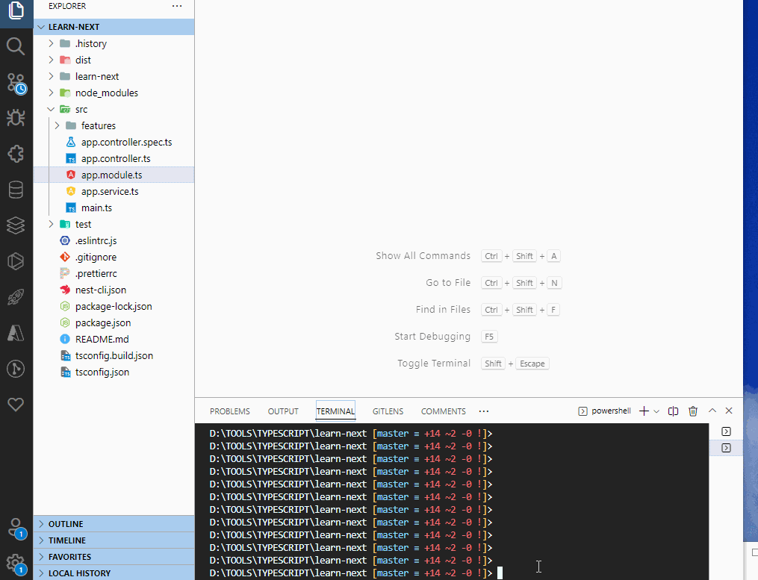
Task: Expand the features folder
Action: coord(114,125)
